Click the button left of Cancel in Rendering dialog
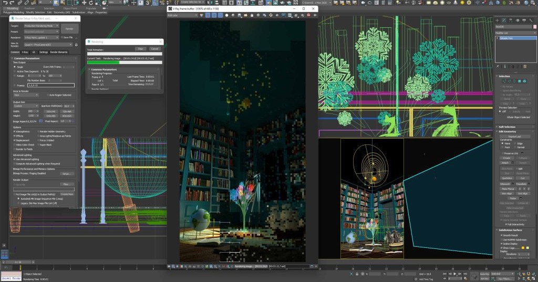538x282 pixels. click(x=141, y=49)
